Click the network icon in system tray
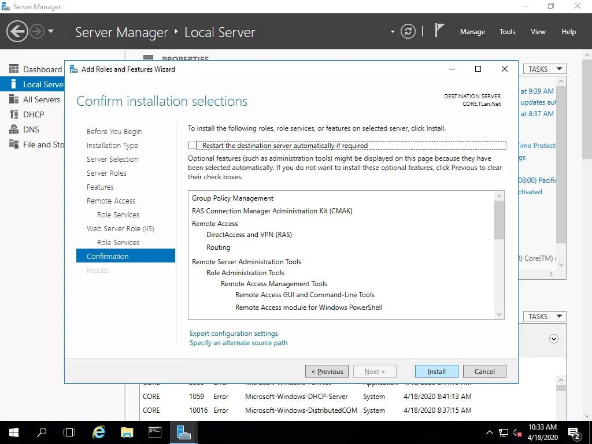Viewport: 592px width, 444px height. pyautogui.click(x=504, y=432)
